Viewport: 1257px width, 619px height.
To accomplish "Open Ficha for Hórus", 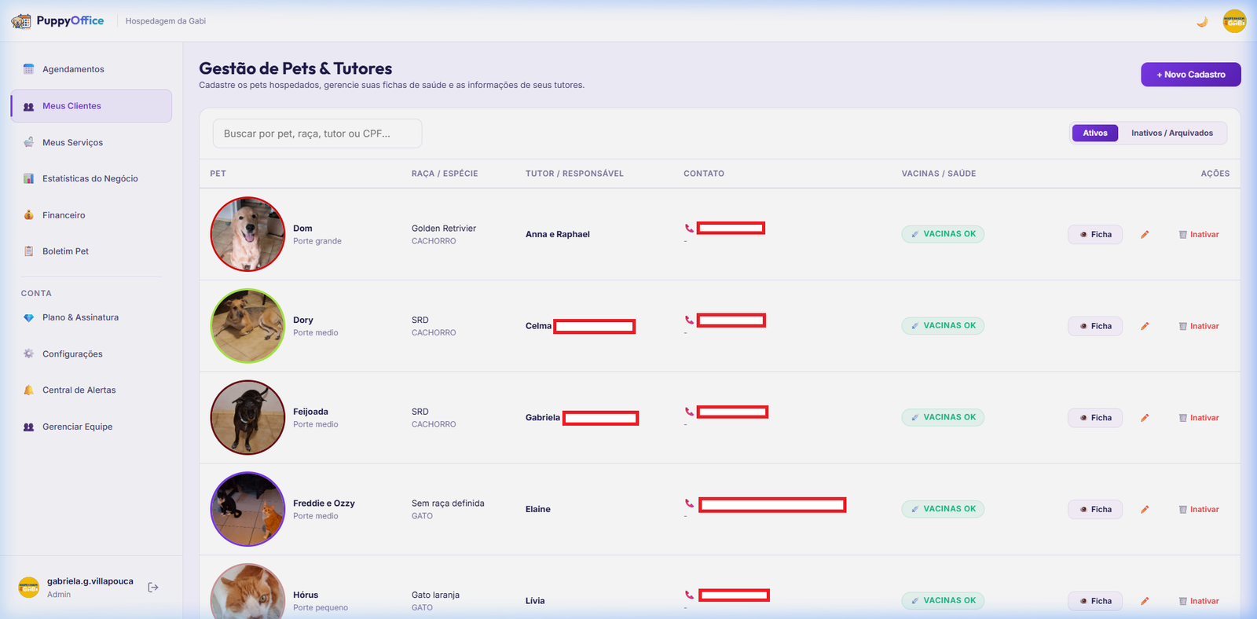I will [1095, 601].
